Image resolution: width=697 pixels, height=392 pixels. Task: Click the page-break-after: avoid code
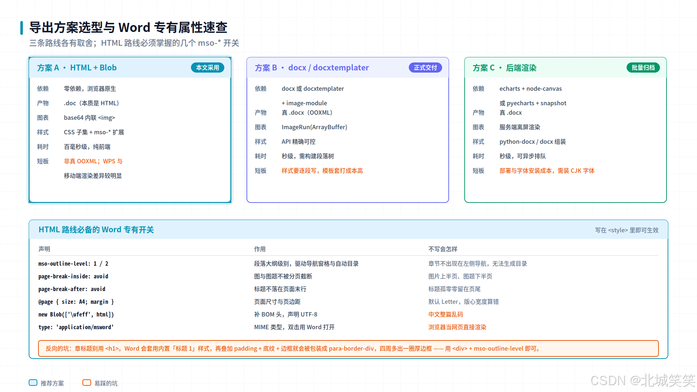tap(72, 289)
